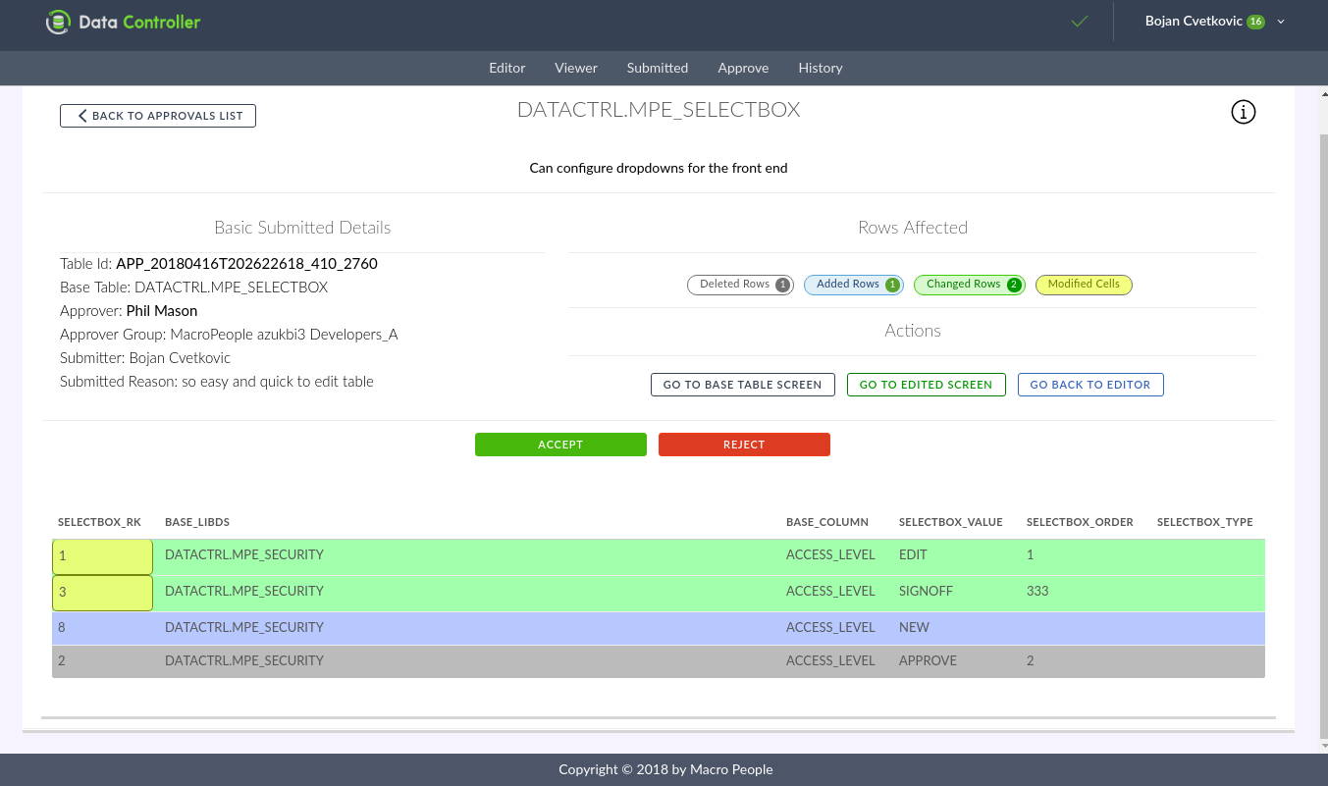Open the Editor tab
Screen dimensions: 1328x786
click(507, 68)
